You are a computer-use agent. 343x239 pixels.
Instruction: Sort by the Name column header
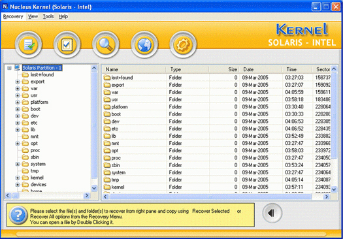[134, 69]
